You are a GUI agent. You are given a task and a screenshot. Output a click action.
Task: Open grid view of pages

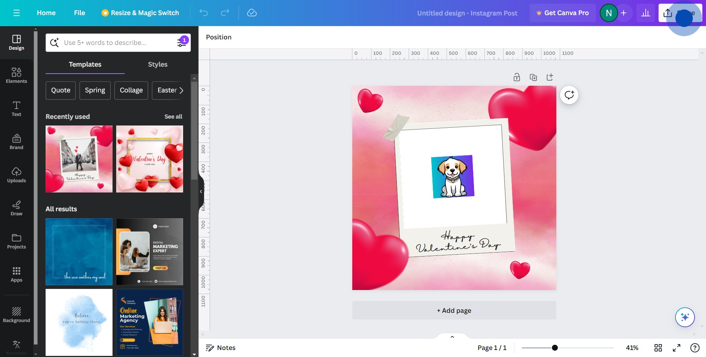point(658,348)
